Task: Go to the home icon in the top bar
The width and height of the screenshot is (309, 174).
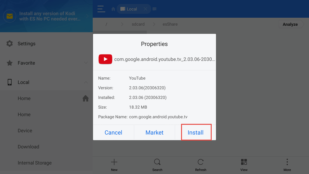Action: [x=113, y=9]
